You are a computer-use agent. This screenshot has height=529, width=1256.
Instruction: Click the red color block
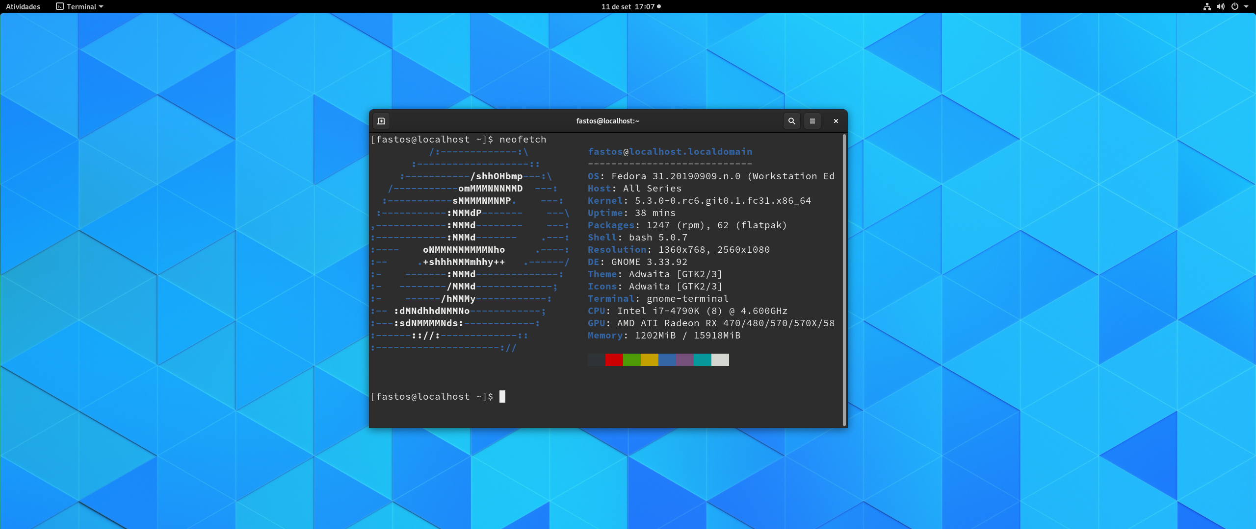pos(614,360)
